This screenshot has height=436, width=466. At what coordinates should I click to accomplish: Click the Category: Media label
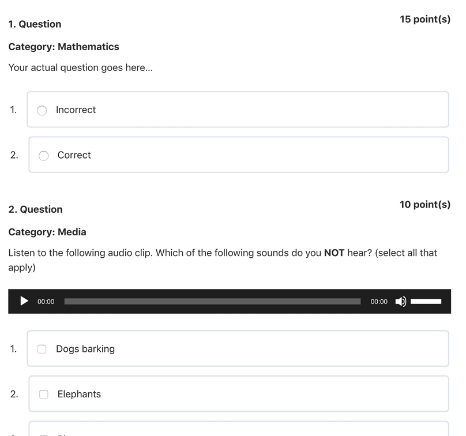(x=47, y=232)
